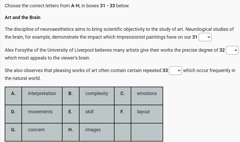Open the dropdown for question 32

[232, 50]
